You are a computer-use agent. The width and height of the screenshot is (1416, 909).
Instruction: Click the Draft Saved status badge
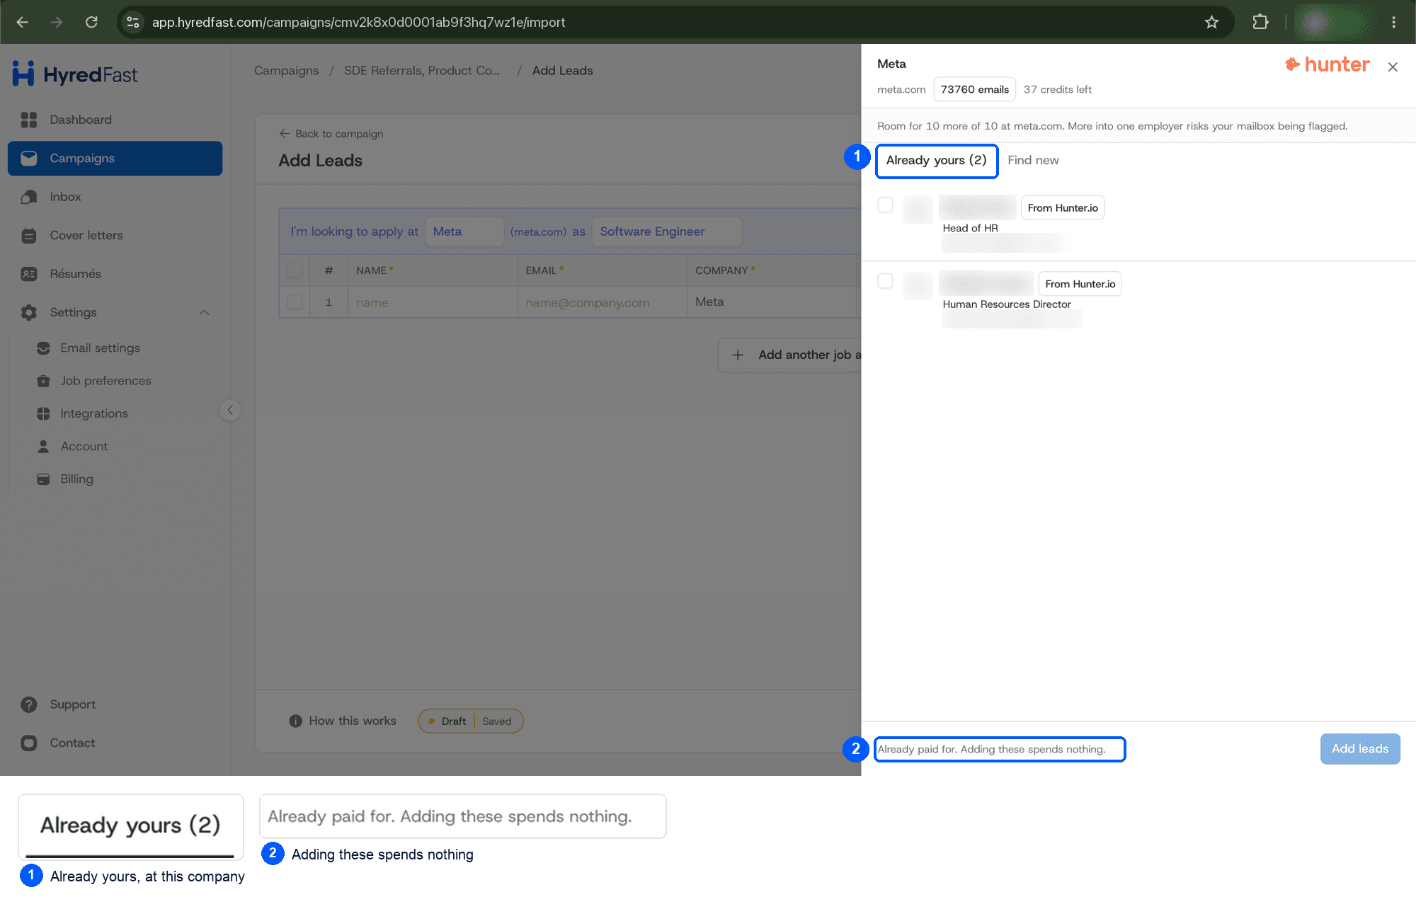[471, 721]
